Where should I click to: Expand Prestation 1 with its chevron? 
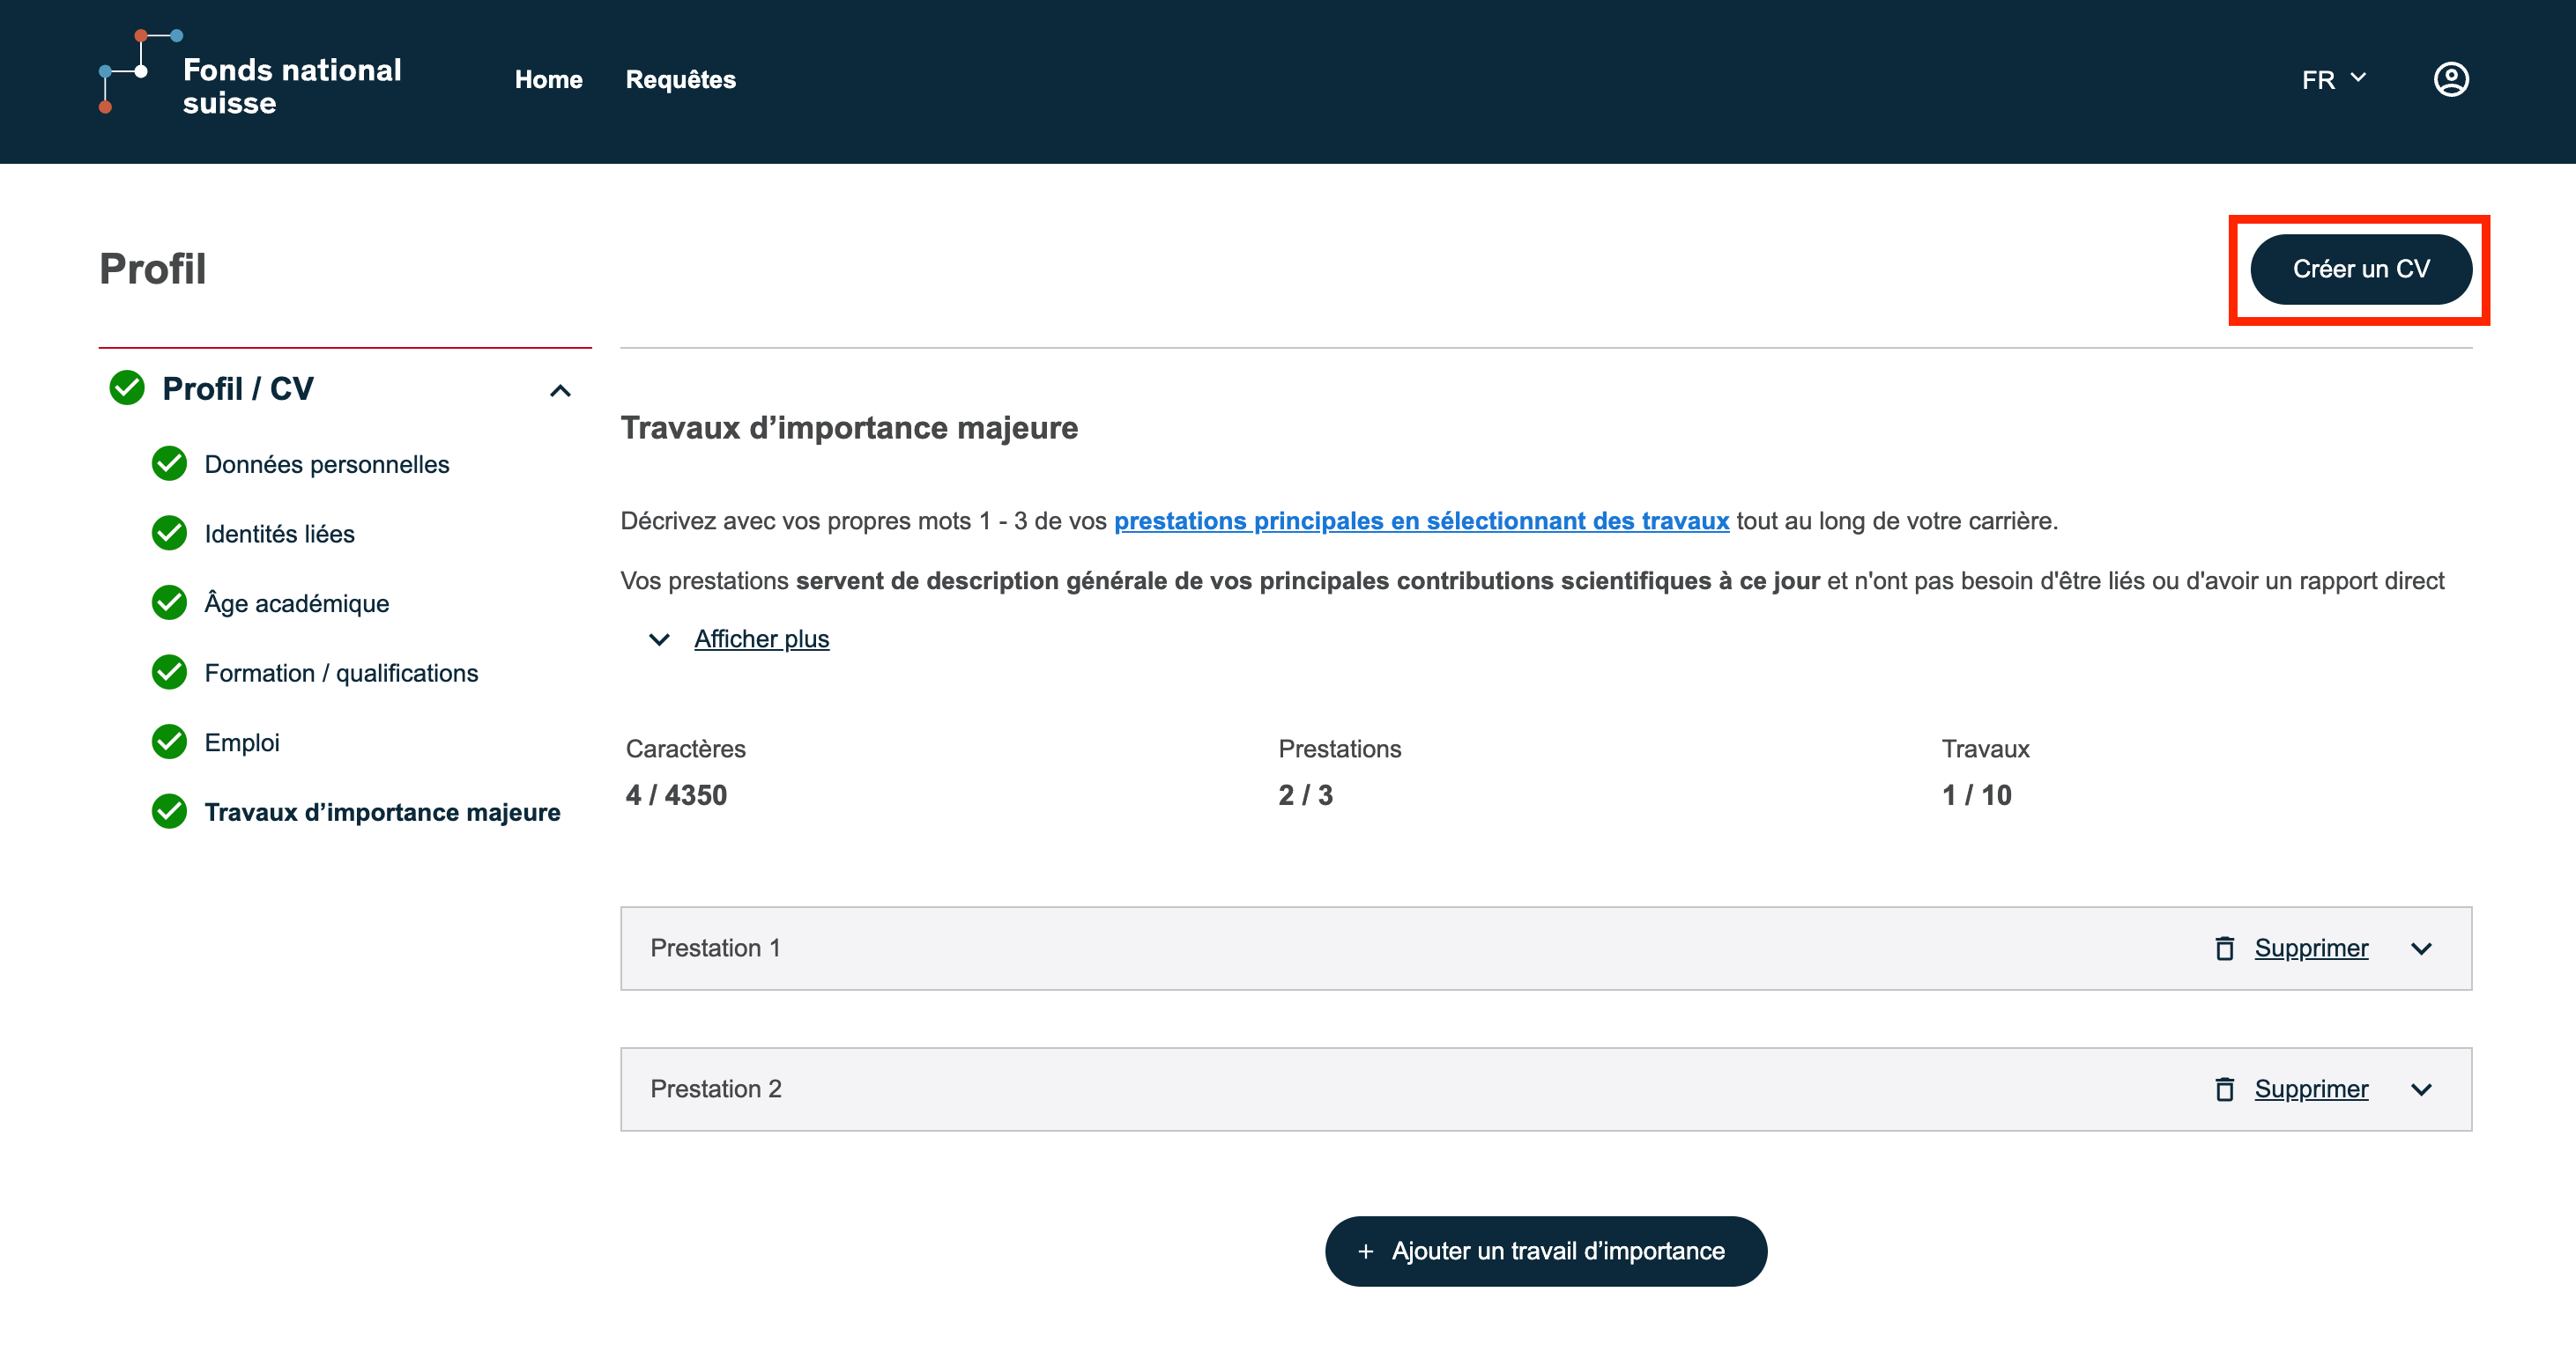(x=2421, y=949)
